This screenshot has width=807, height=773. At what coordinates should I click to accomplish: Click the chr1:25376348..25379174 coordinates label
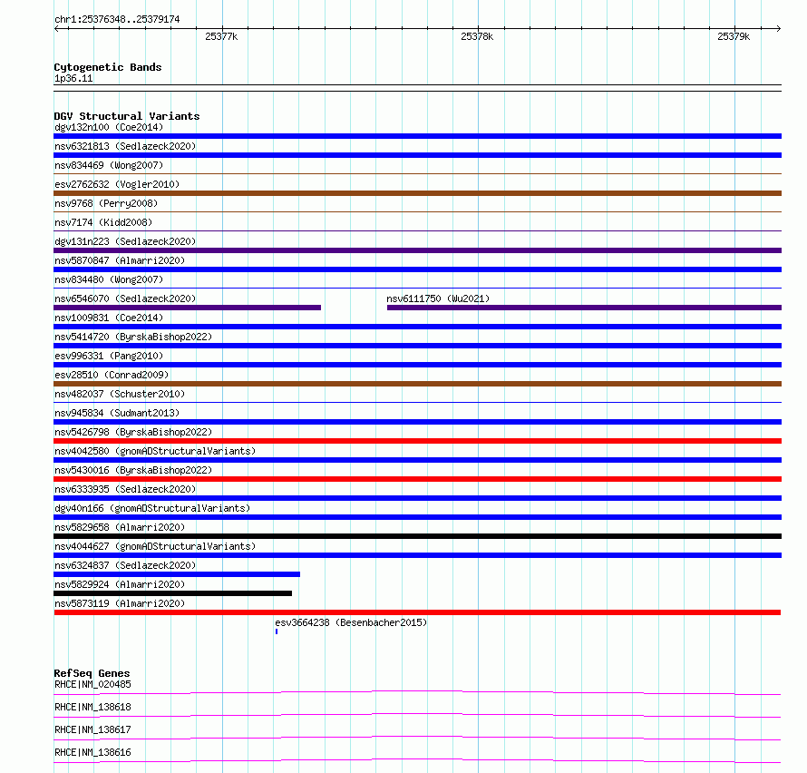(117, 20)
